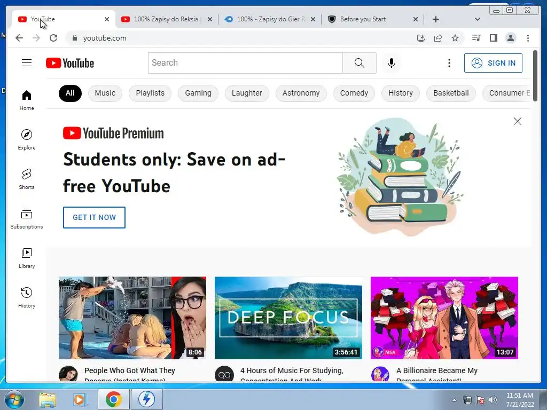The image size is (547, 410).
Task: Open the Deep Focus video thumbnail
Action: coord(288,318)
